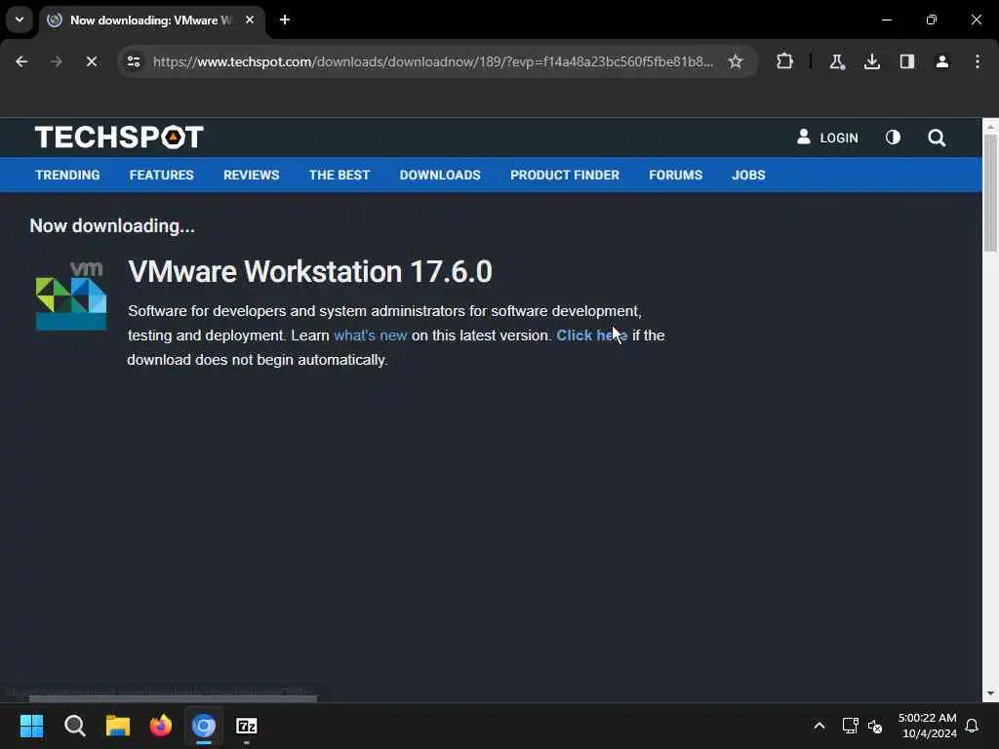Launch Firefox from taskbar
This screenshot has height=749, width=999.
point(161,726)
